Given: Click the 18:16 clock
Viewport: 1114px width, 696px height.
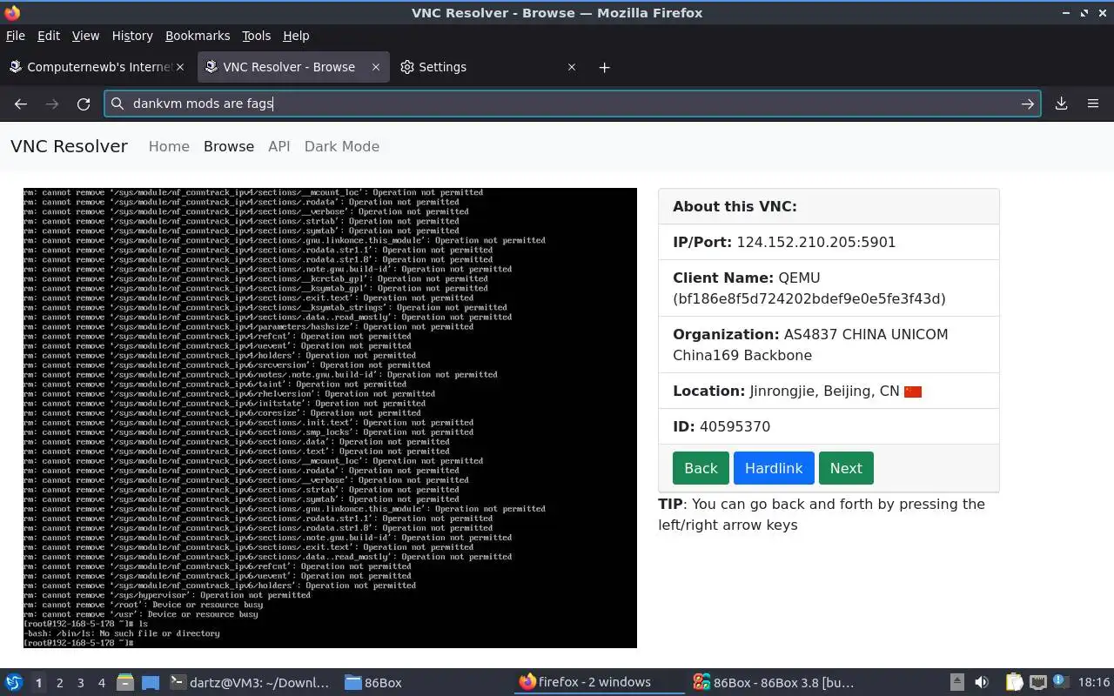Looking at the screenshot, I should pos(1094,683).
